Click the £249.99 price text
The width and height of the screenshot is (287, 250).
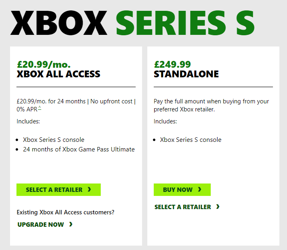point(172,64)
